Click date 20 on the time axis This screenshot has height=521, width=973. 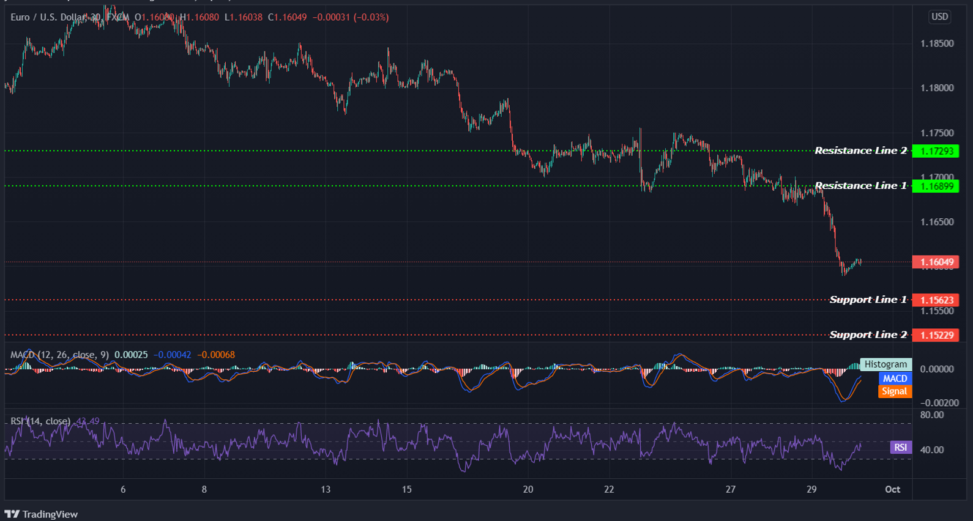pyautogui.click(x=528, y=489)
